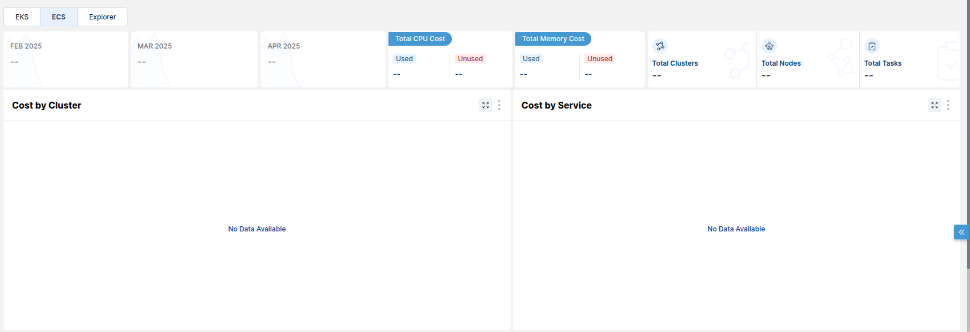This screenshot has height=332, width=970.
Task: Click the Total CPU Cost badge
Action: tap(420, 39)
